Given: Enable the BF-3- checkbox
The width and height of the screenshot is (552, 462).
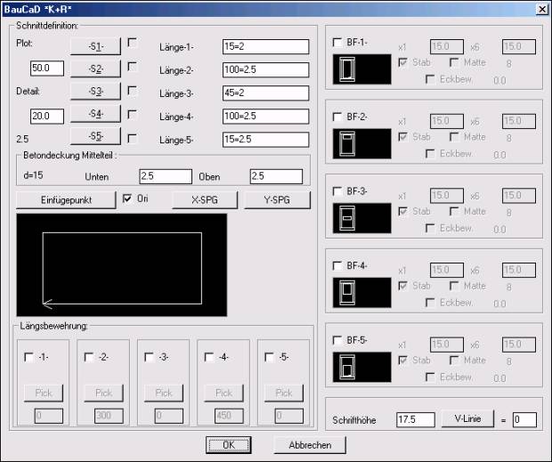Looking at the screenshot, I should coord(337,191).
